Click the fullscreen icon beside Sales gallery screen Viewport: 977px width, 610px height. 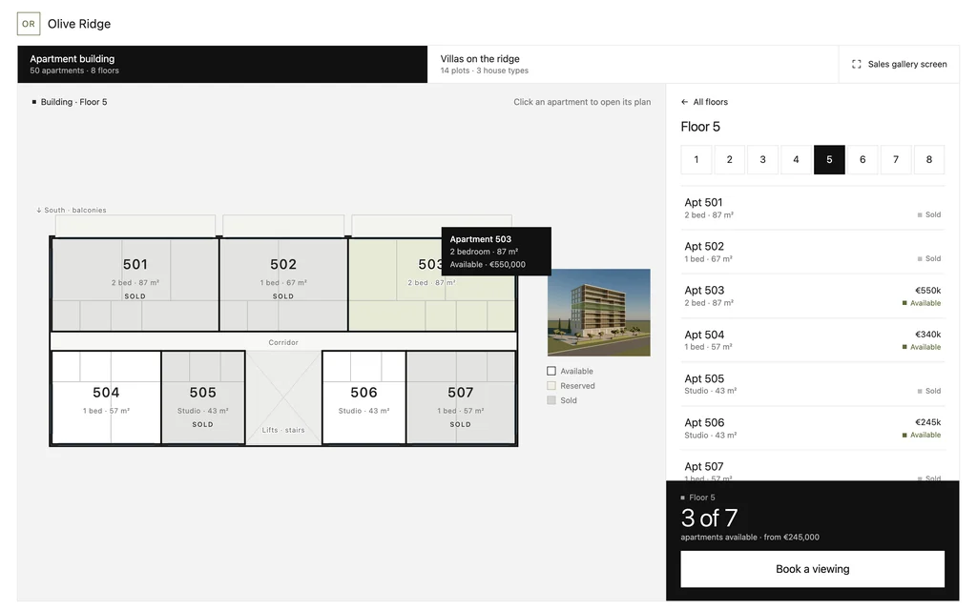[x=857, y=64]
